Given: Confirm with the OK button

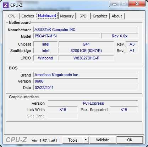Looking at the screenshot, I should coord(130,140).
